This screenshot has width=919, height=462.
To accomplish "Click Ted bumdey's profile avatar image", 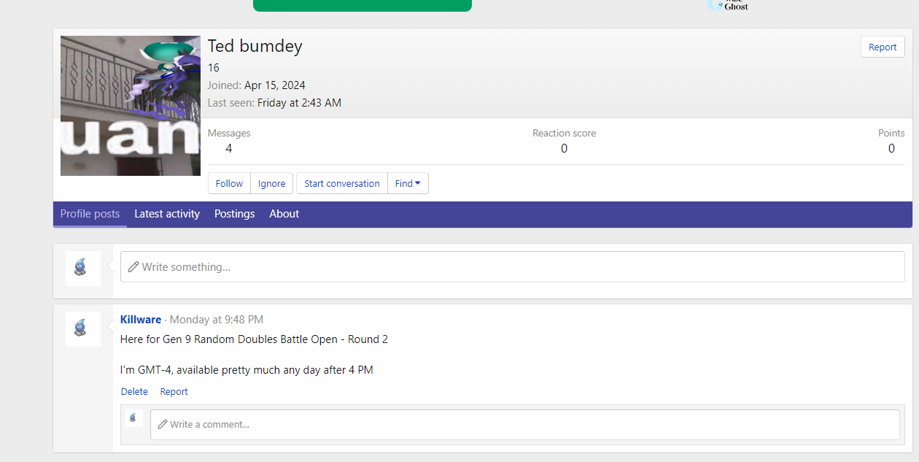I will pyautogui.click(x=131, y=106).
